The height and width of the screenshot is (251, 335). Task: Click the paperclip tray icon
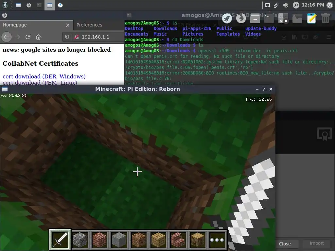pos(276,5)
